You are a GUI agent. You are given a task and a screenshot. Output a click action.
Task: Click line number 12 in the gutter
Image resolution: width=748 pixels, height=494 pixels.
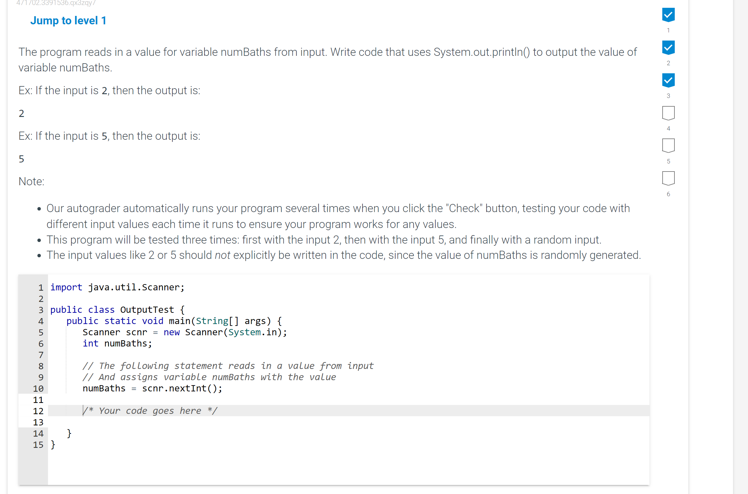(x=38, y=411)
